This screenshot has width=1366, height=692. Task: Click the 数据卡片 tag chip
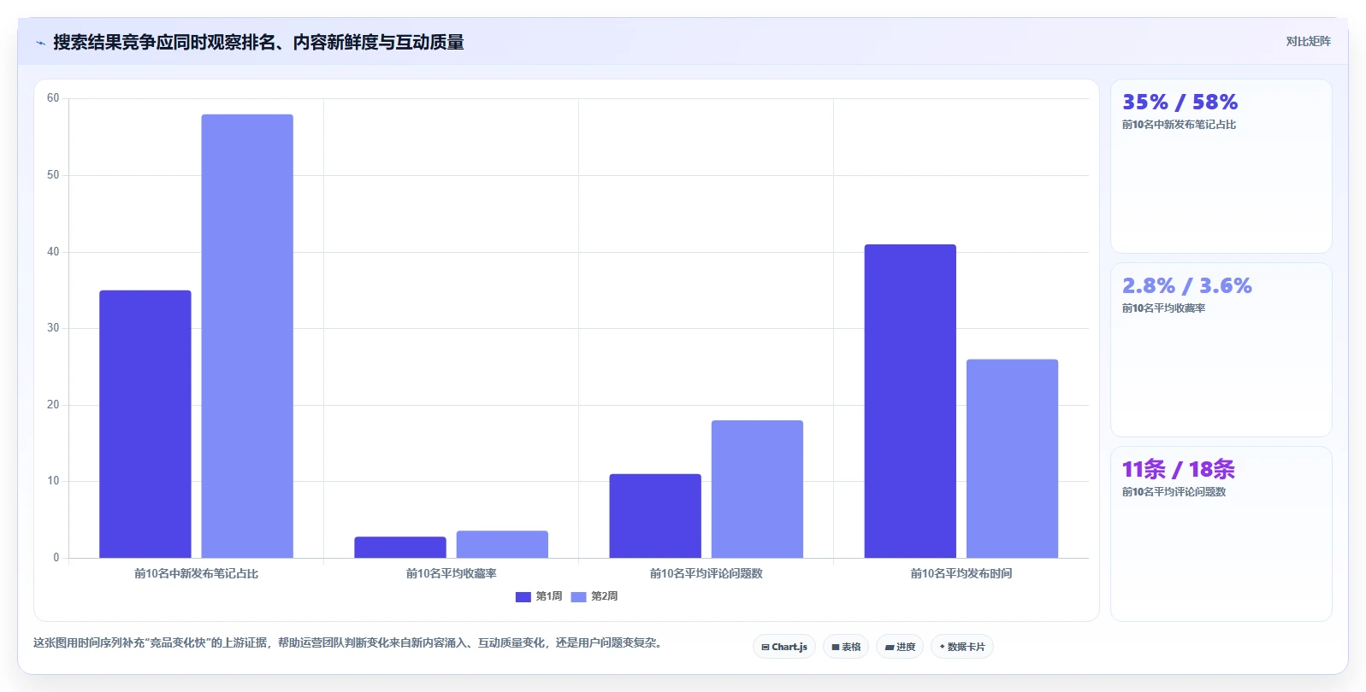[962, 647]
